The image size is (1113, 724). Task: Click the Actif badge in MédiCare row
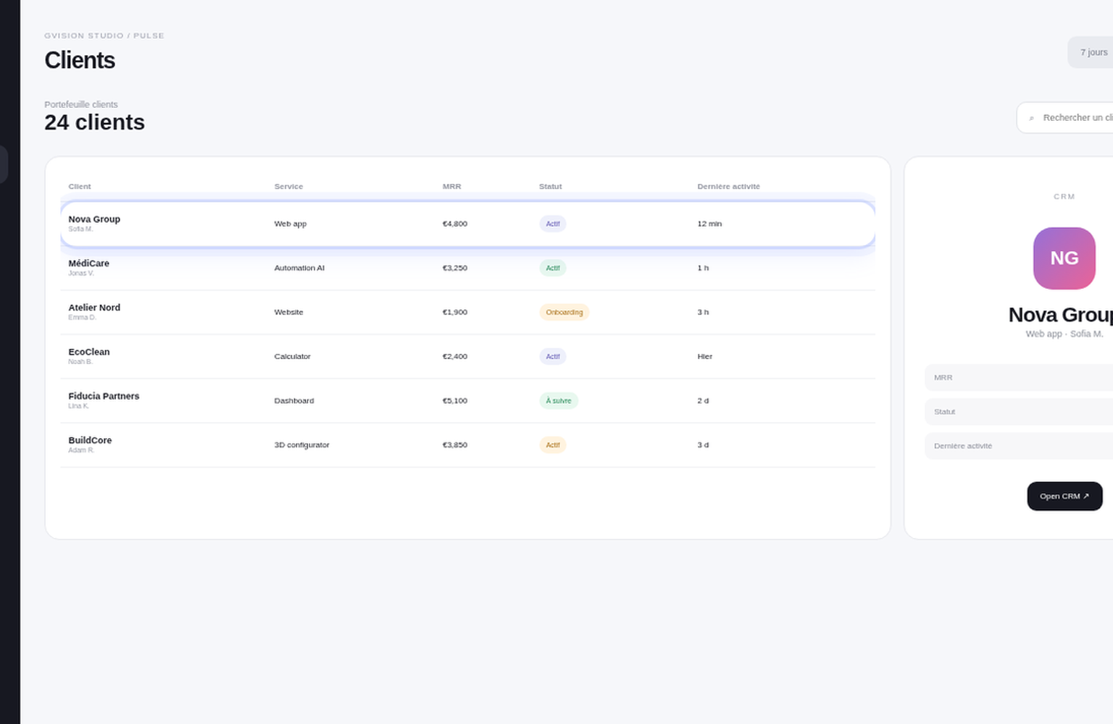point(553,268)
